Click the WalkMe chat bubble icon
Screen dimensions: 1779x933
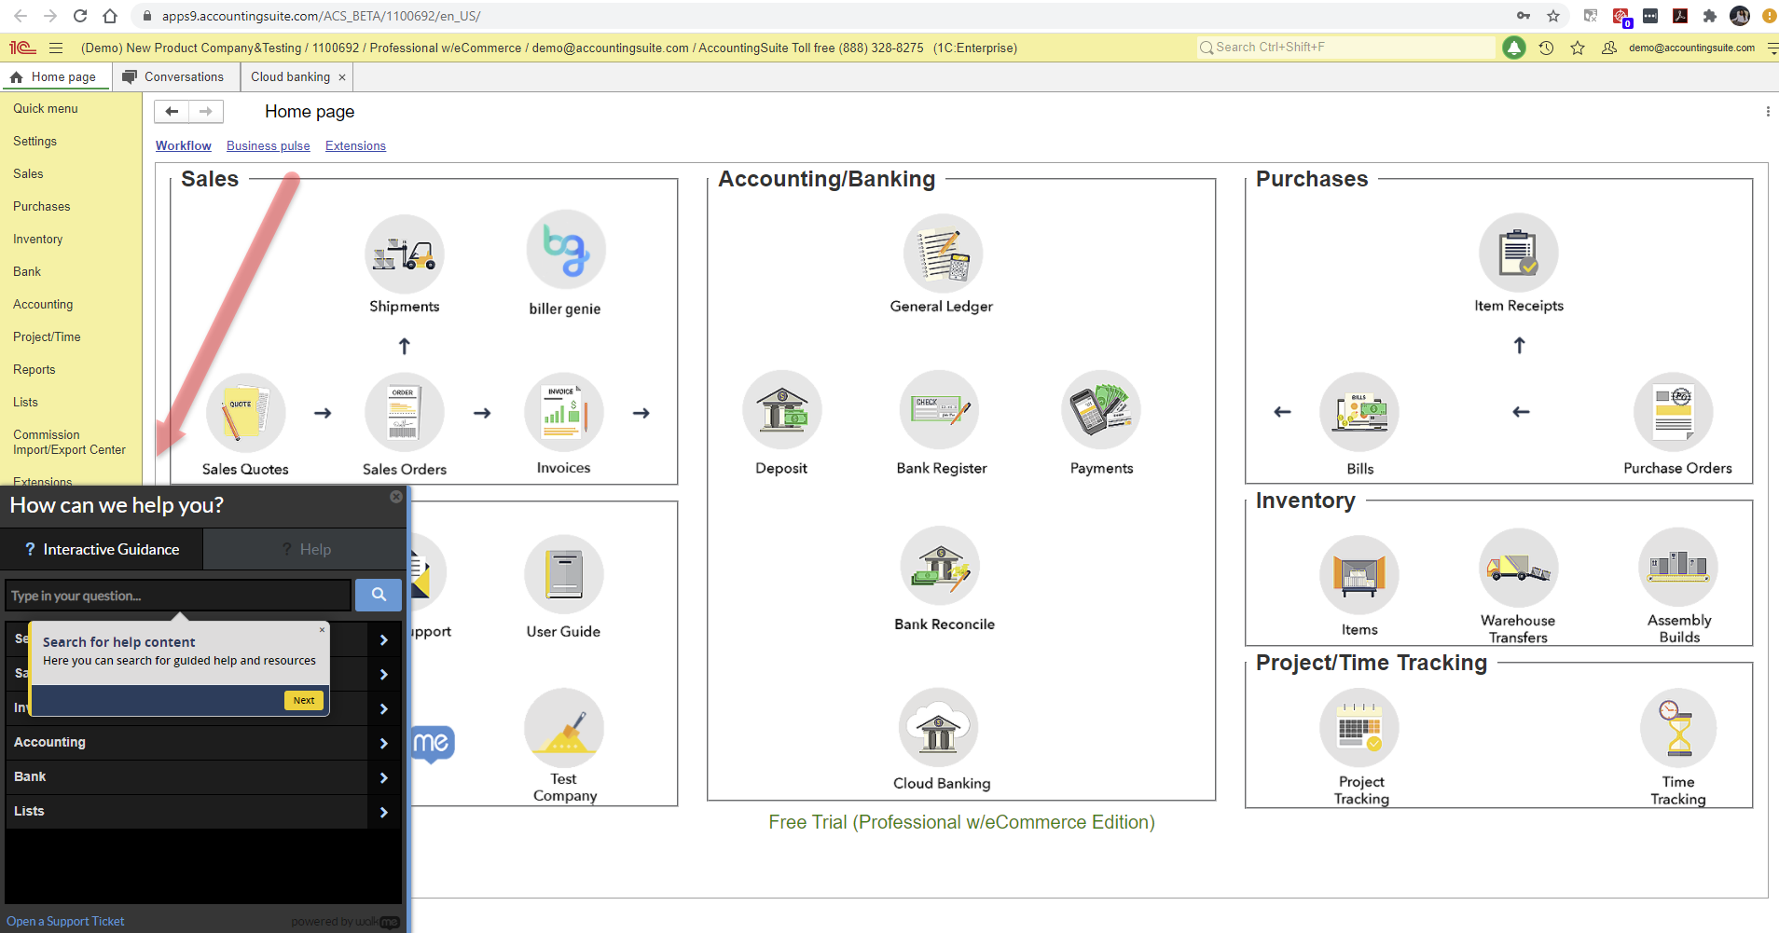pos(432,744)
